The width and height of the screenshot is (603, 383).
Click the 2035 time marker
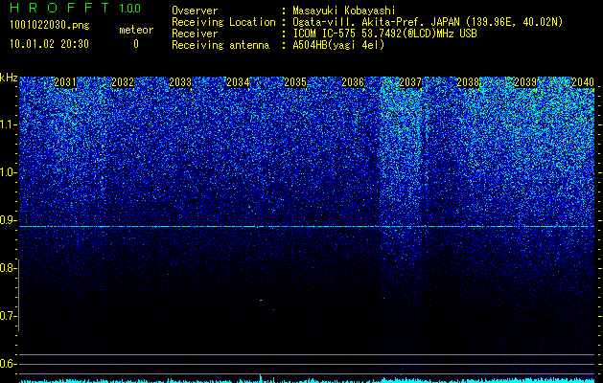click(295, 82)
